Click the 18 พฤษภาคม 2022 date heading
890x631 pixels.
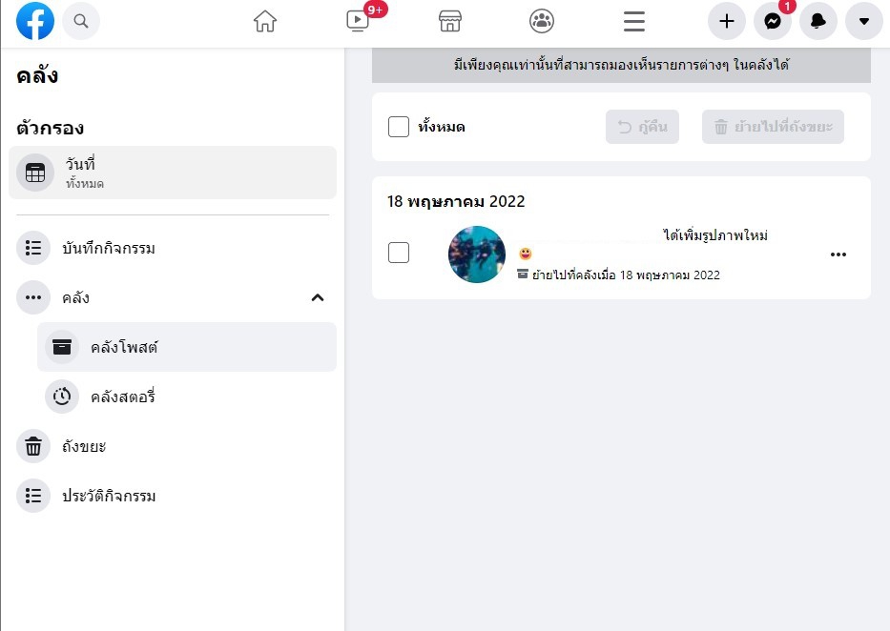point(456,202)
